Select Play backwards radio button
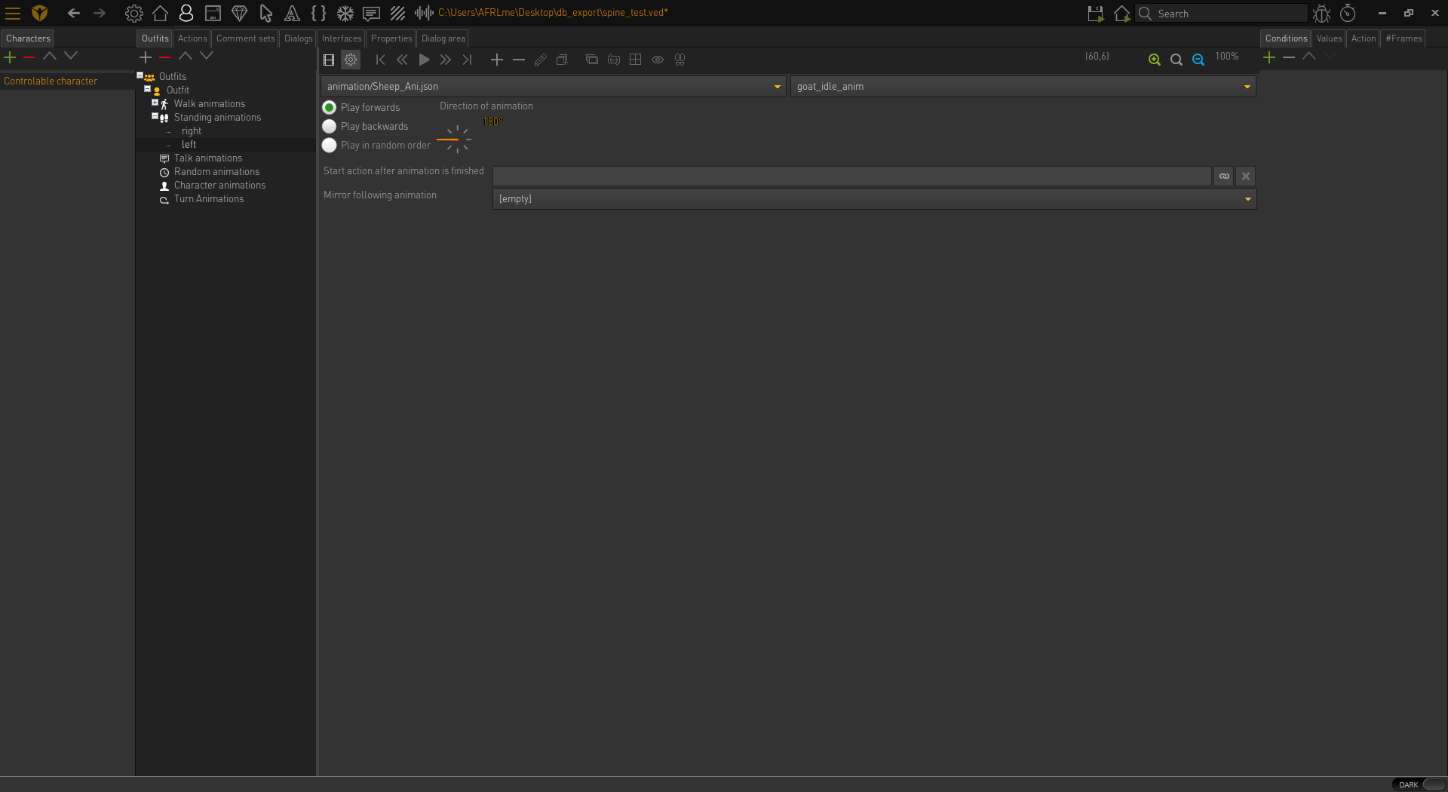This screenshot has width=1448, height=792. coord(330,127)
